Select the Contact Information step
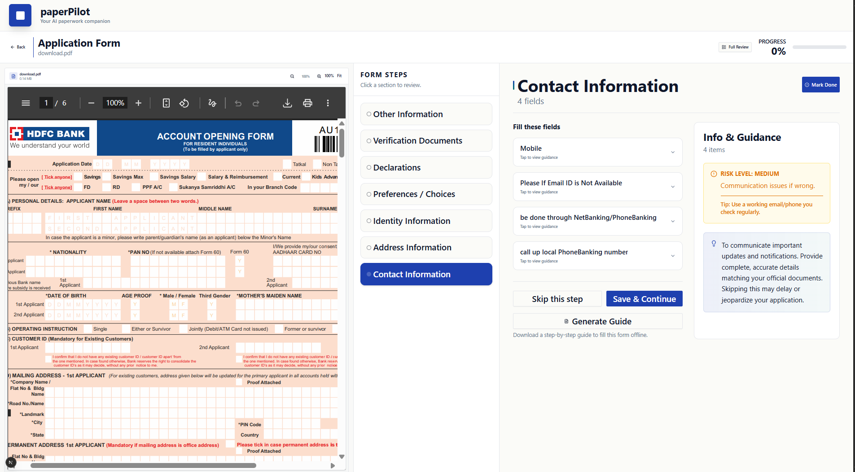The height and width of the screenshot is (472, 855). point(426,274)
